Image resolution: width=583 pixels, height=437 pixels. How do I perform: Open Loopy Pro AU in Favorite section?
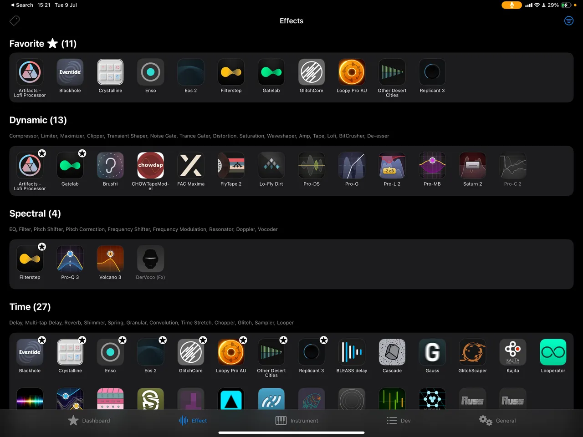352,72
